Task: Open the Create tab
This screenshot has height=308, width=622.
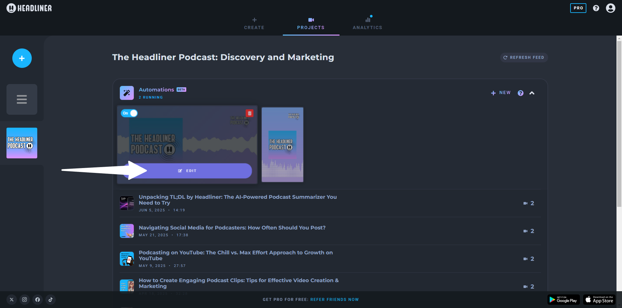Action: [254, 24]
